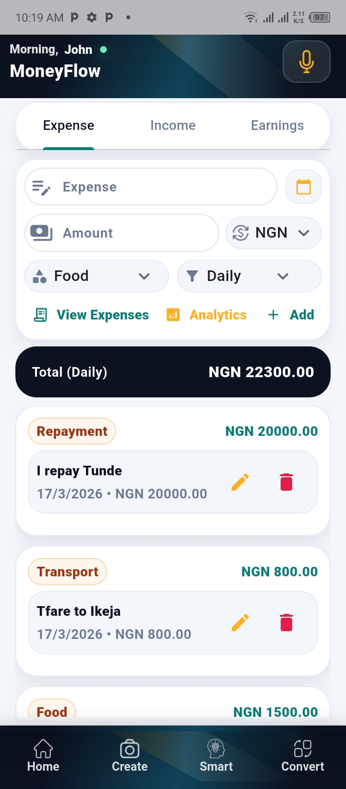This screenshot has height=789, width=346.
Task: Open Analytics for expenses
Action: 207,315
